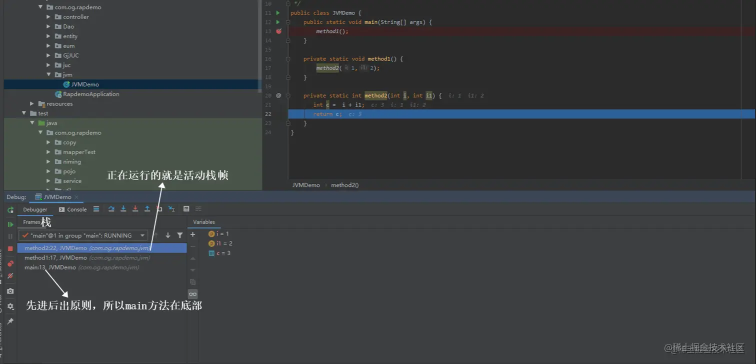Stop the debug session with red square
Viewport: 756px width, 364px height.
click(x=10, y=248)
